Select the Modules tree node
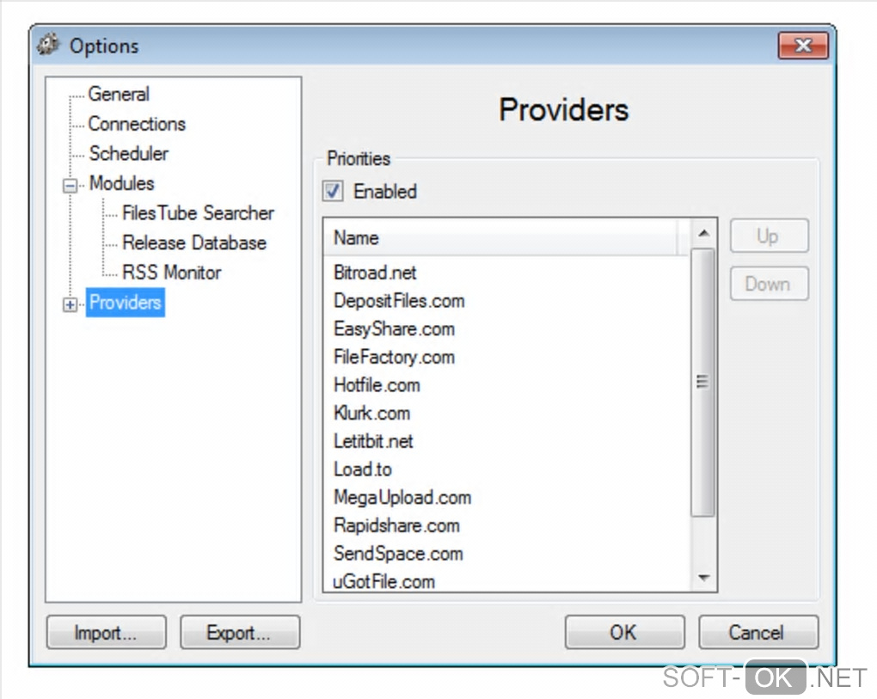877x699 pixels. click(121, 183)
